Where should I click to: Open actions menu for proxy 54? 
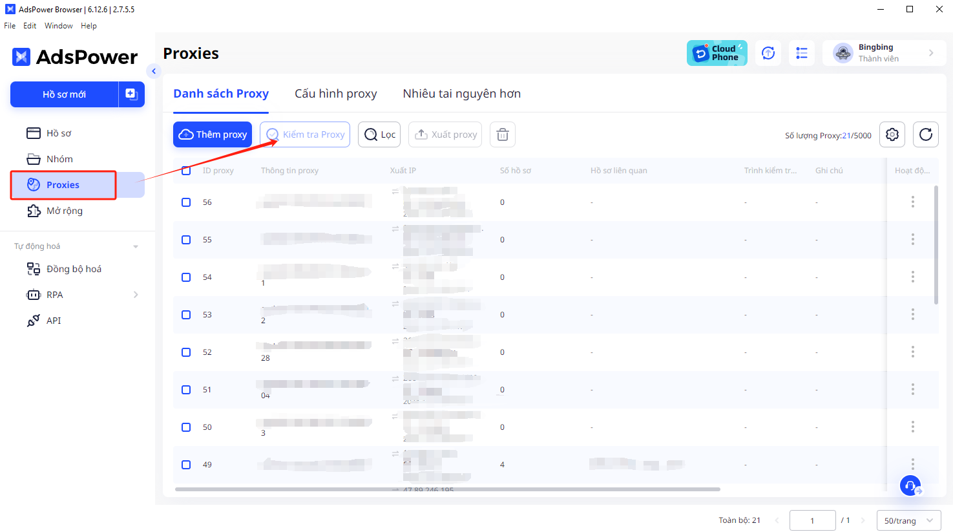pyautogui.click(x=913, y=277)
